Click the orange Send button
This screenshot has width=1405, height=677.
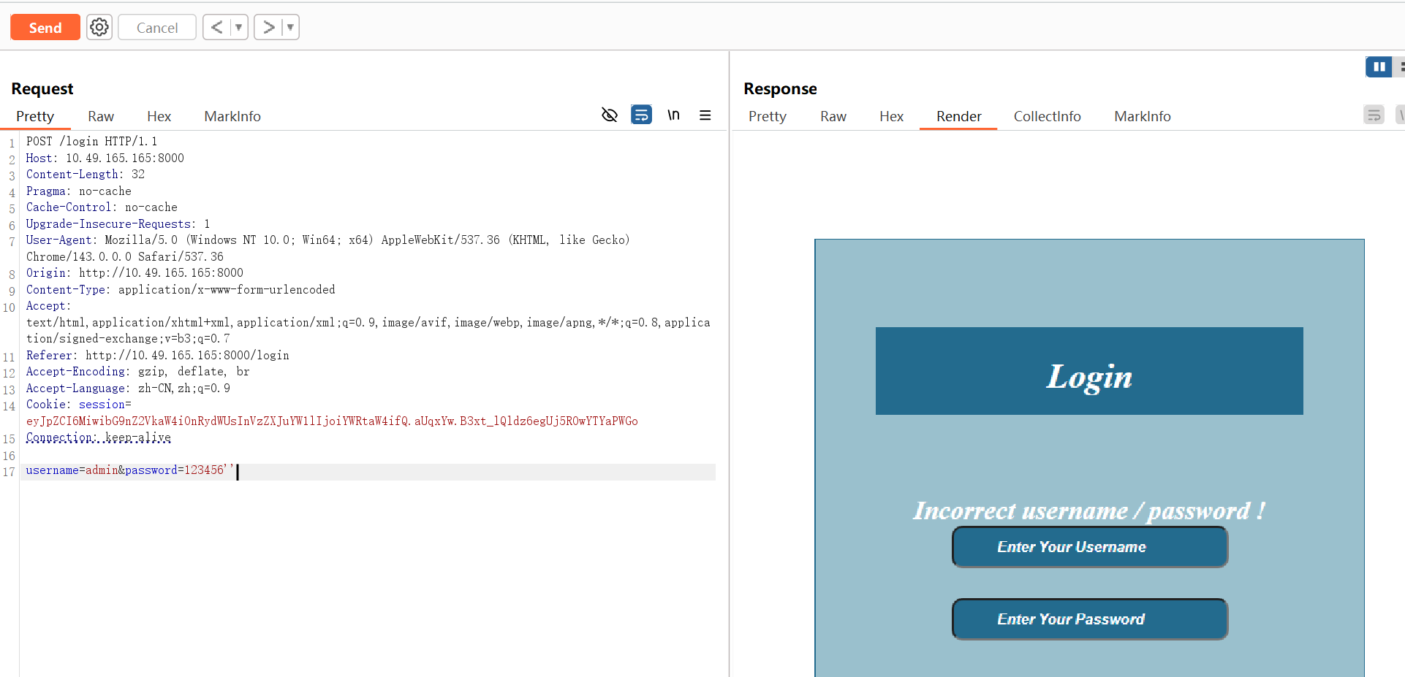tap(45, 28)
